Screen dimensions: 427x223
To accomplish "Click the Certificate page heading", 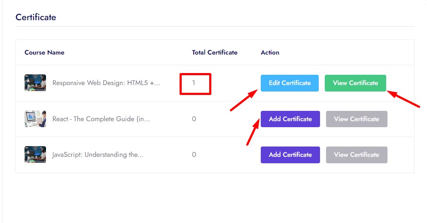I will 36,18.
